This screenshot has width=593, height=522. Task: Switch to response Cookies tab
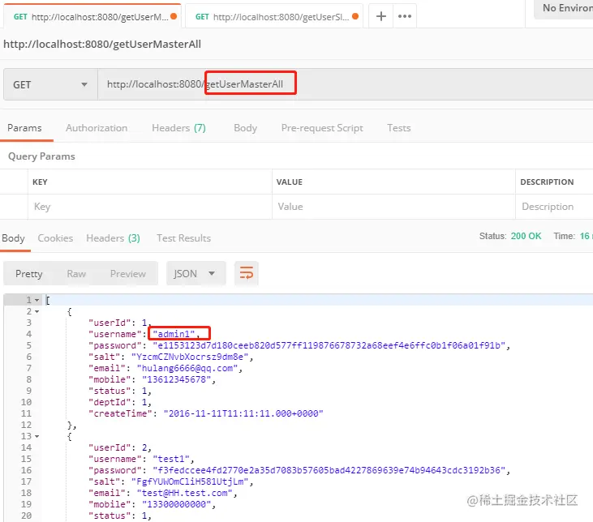55,238
